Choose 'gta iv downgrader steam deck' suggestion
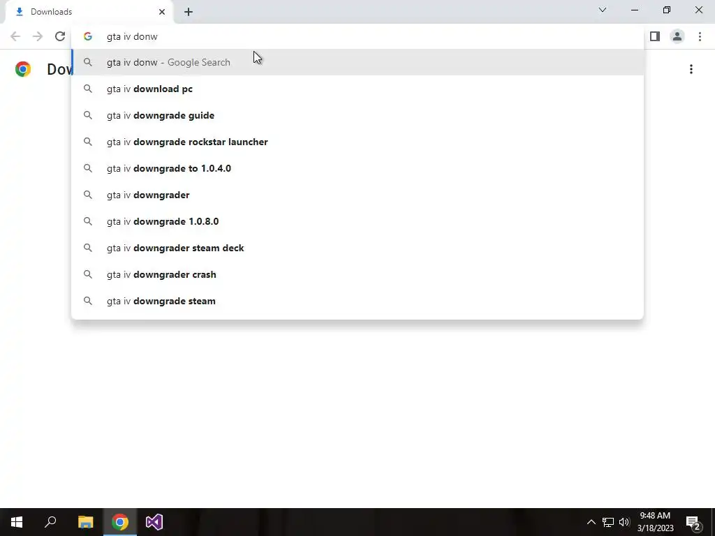 coord(357,248)
